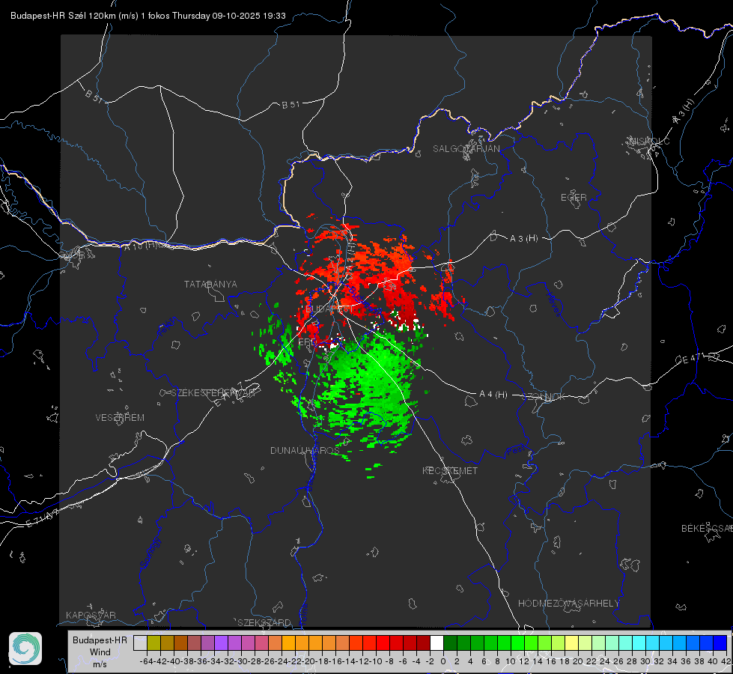Click the HÓDMEZŐVÁSÁRHELY city label

pyautogui.click(x=568, y=604)
